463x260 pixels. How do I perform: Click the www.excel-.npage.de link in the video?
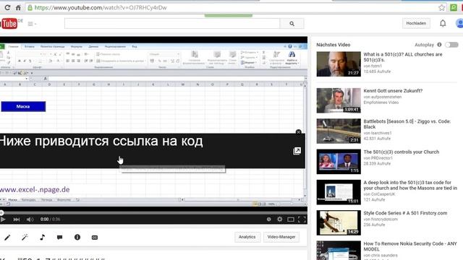pyautogui.click(x=35, y=189)
